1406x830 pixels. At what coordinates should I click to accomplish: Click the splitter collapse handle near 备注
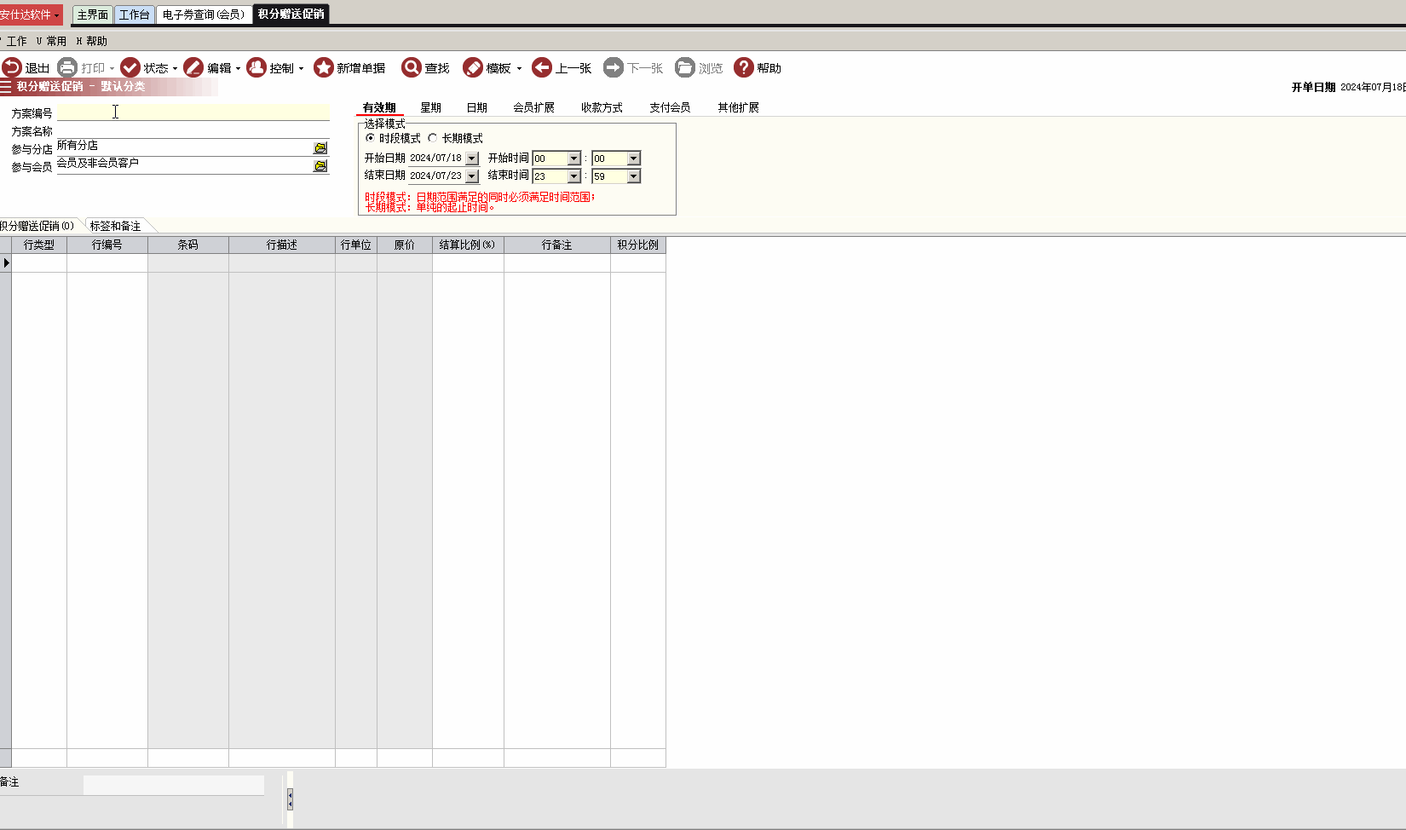pos(290,799)
